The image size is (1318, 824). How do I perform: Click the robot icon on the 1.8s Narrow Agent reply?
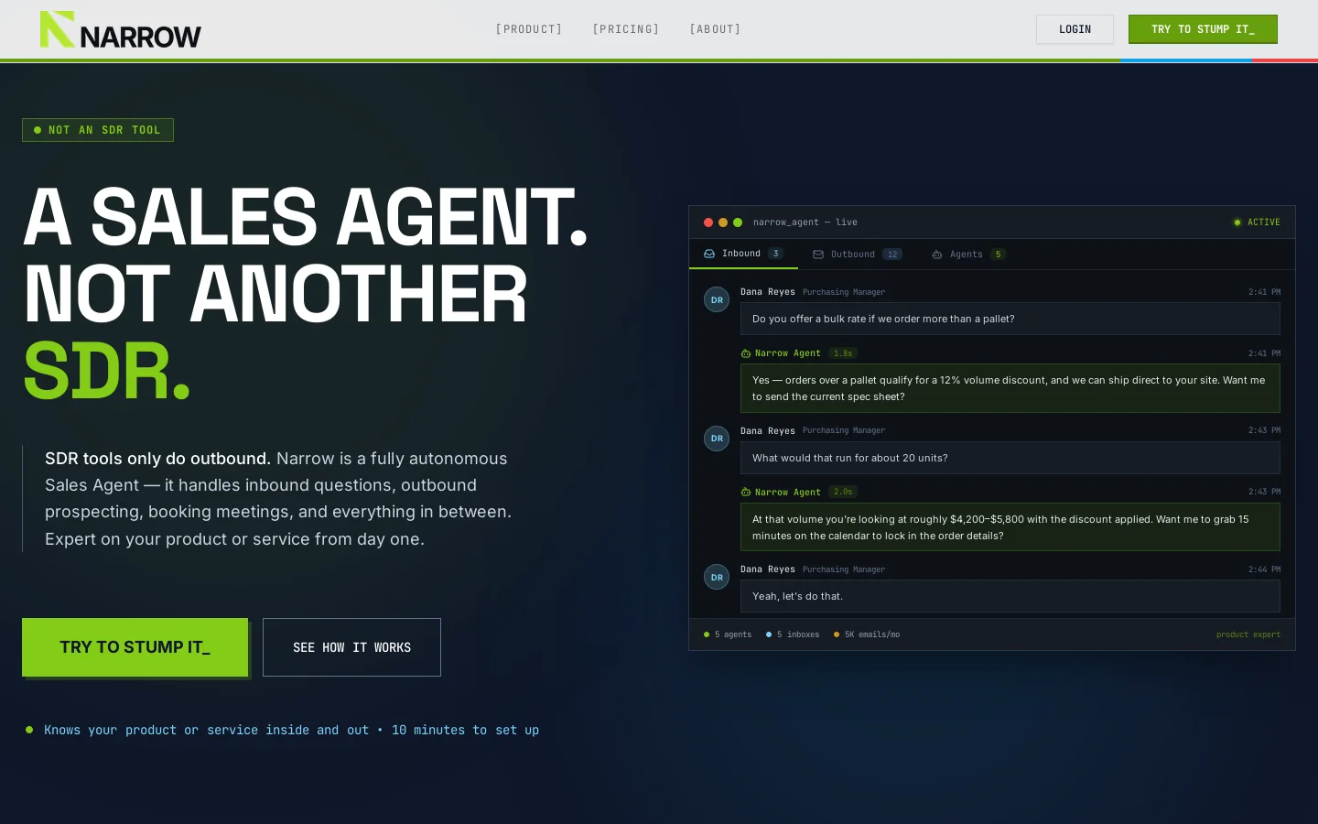point(746,353)
